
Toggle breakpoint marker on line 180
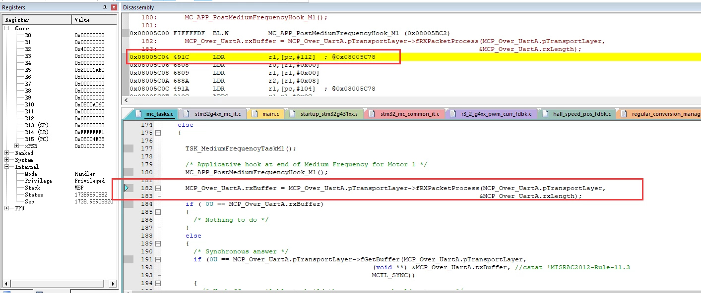click(128, 172)
